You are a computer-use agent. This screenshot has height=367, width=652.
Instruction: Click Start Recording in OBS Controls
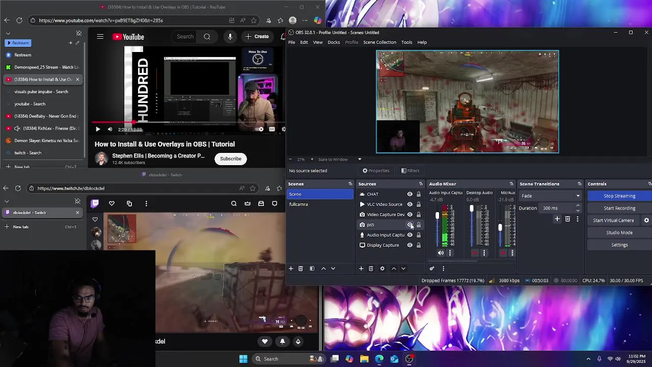tap(619, 208)
